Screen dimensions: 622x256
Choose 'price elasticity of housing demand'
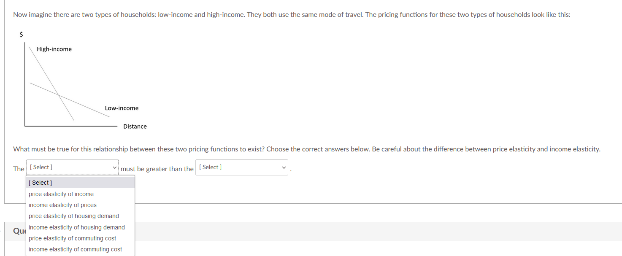coord(73,216)
